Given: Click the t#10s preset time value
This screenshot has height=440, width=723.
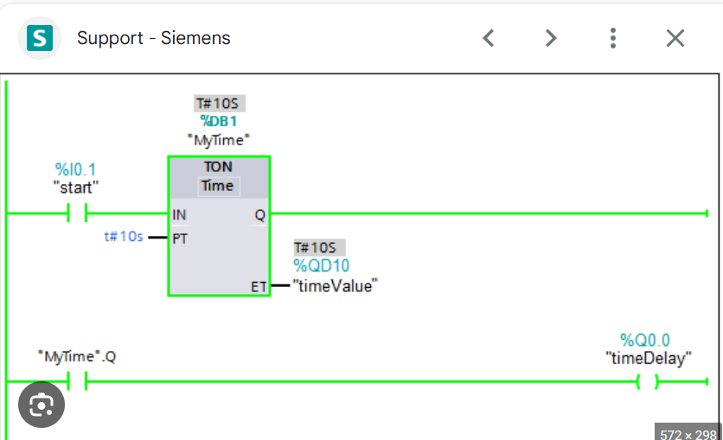Looking at the screenshot, I should tap(124, 236).
